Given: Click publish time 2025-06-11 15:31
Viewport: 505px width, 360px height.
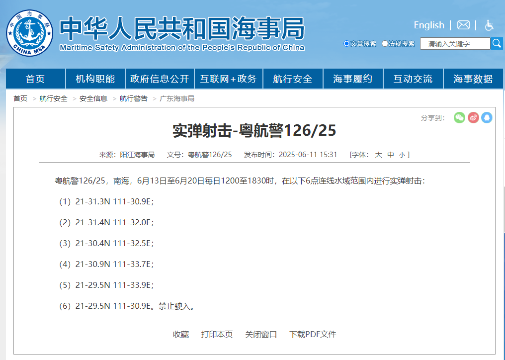Looking at the screenshot, I should [x=308, y=155].
